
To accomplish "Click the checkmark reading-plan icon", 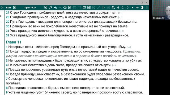I will coord(46,8).
